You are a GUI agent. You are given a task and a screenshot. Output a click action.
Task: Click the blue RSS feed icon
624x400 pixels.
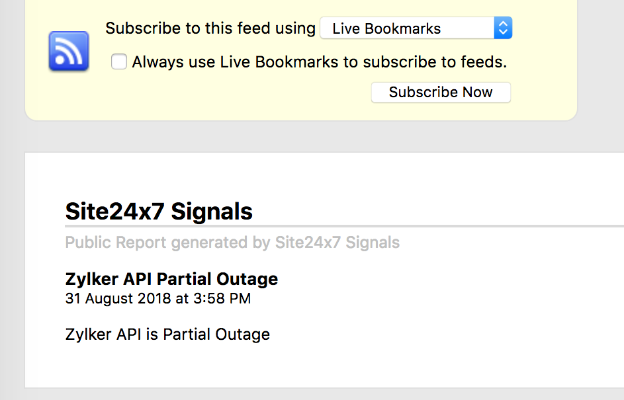coord(68,52)
